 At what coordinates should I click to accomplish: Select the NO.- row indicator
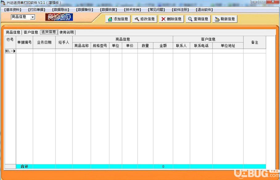pyautogui.click(x=10, y=51)
